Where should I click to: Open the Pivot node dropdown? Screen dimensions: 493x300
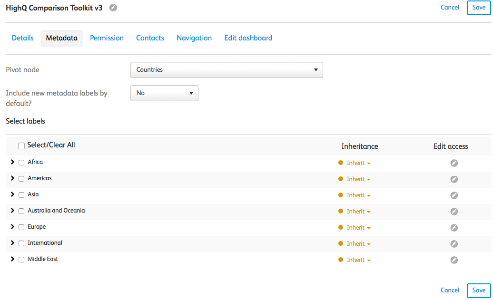click(227, 70)
